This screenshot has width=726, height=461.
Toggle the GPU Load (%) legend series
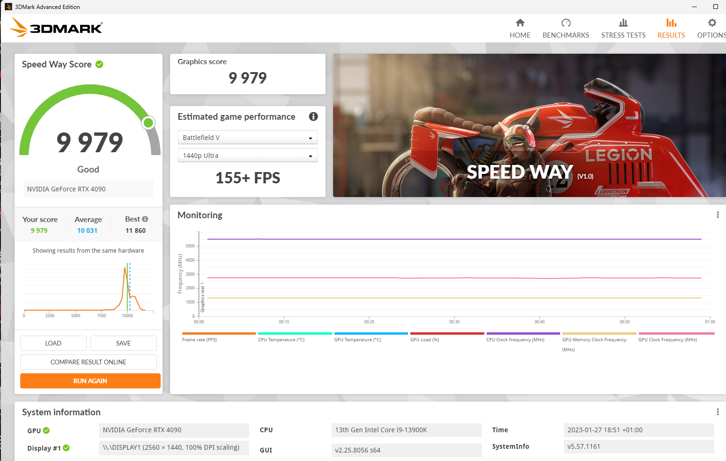(447, 337)
